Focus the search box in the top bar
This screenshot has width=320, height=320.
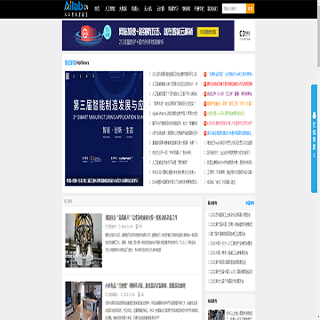pyautogui.click(x=234, y=9)
